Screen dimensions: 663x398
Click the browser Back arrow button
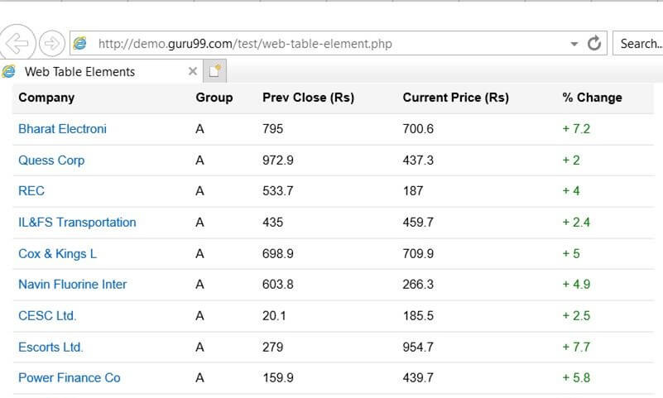pos(17,43)
